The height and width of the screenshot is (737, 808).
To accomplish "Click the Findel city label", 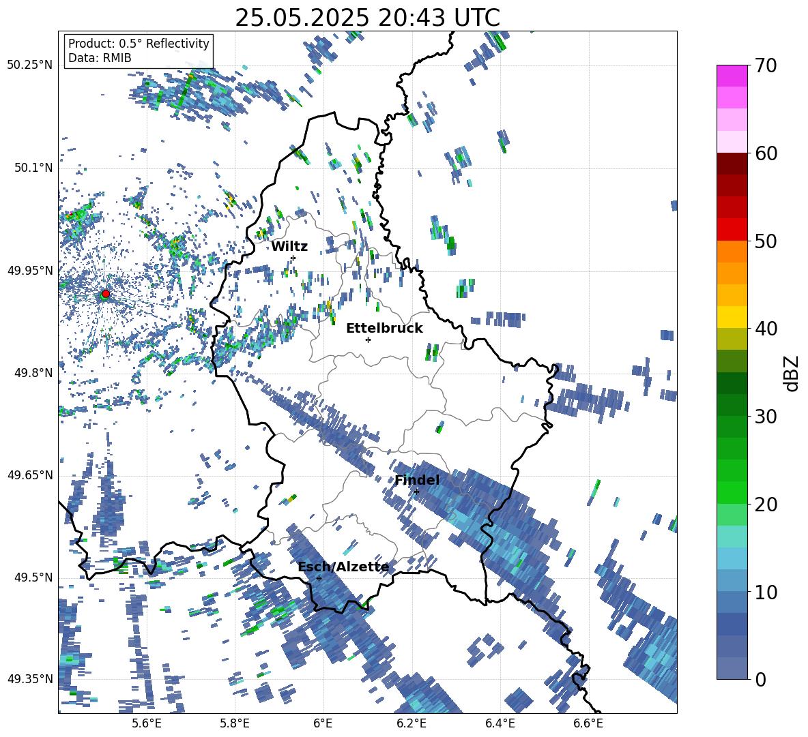I will pos(417,480).
